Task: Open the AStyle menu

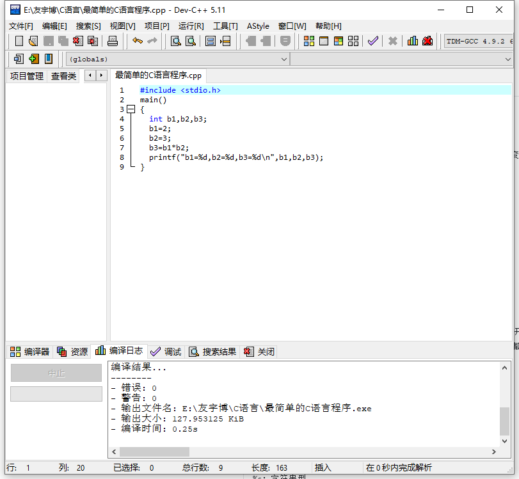Action: point(258,26)
